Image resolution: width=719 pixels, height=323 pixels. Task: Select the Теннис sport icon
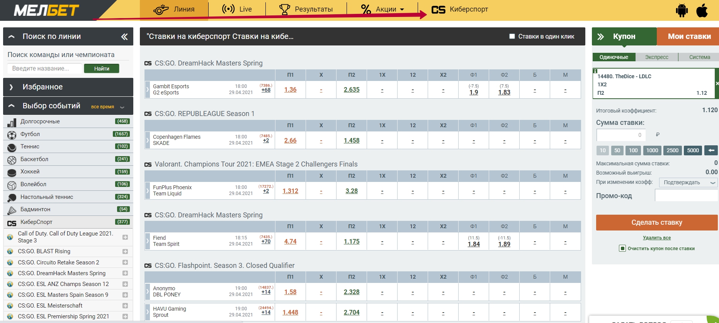12,147
